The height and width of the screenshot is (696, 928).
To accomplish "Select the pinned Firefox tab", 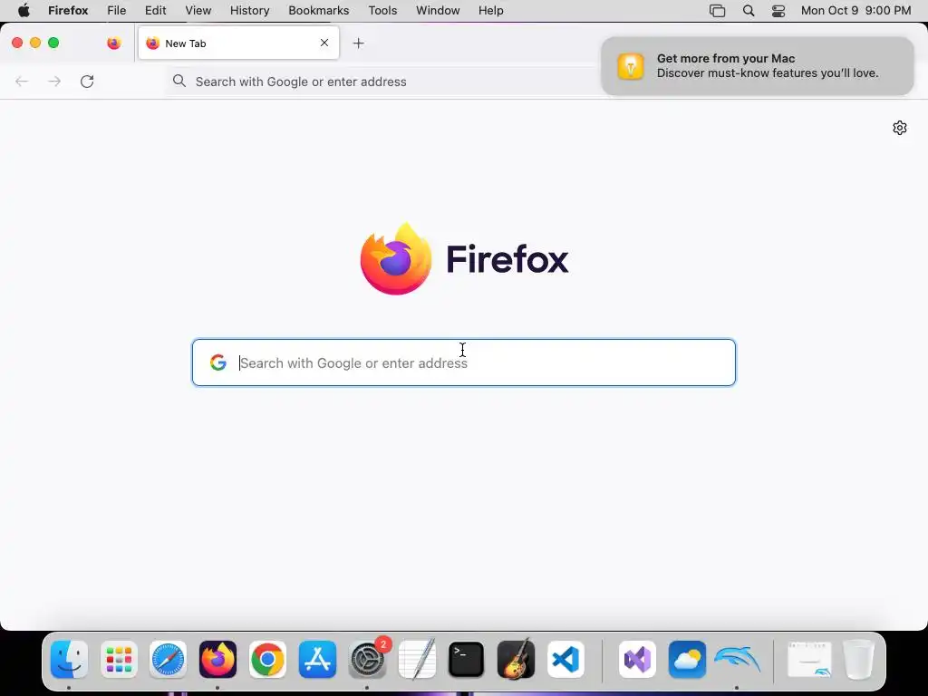I will [113, 43].
